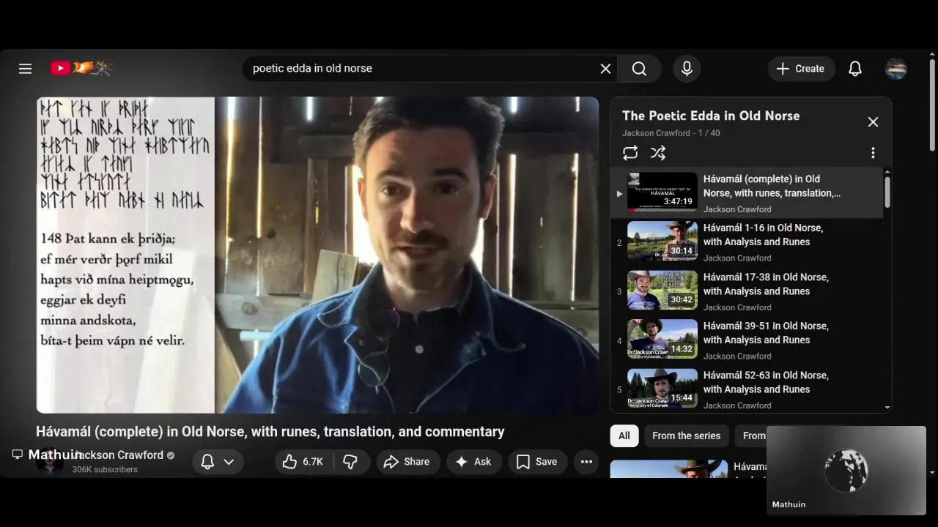Open the Hávamál 39-51 thumbnail 14:32

click(662, 339)
